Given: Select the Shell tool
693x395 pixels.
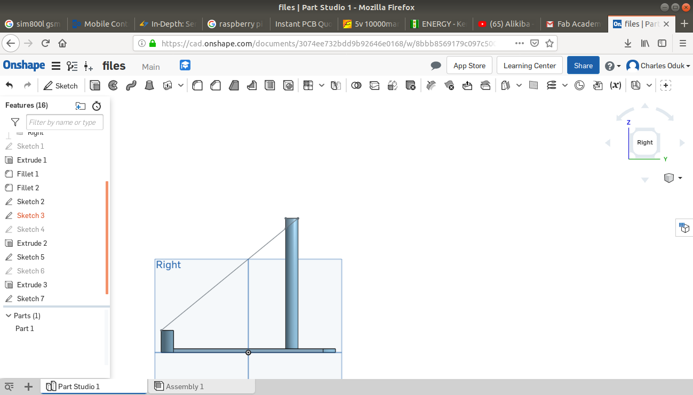Looking at the screenshot, I should [270, 85].
